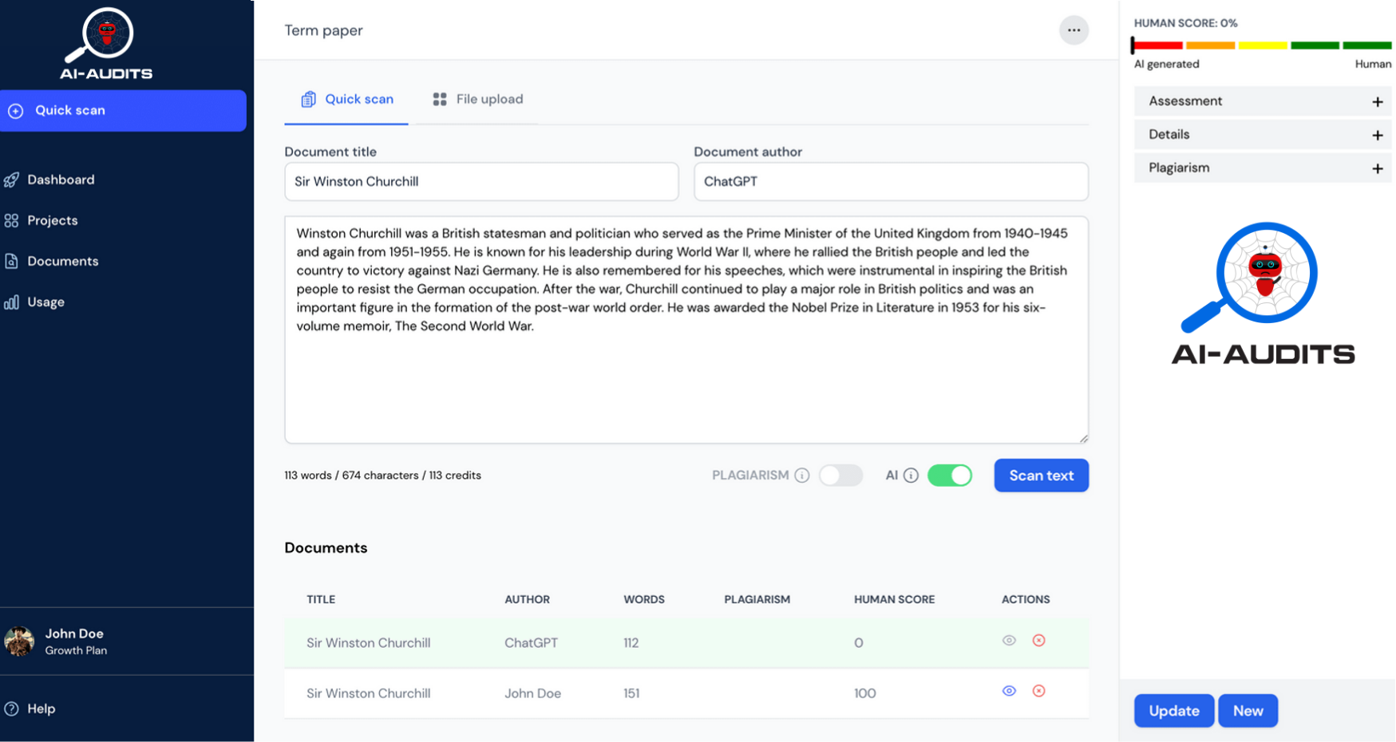Image resolution: width=1396 pixels, height=742 pixels.
Task: Click the Update button
Action: coord(1174,711)
